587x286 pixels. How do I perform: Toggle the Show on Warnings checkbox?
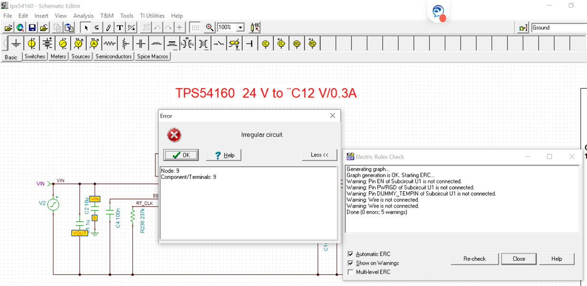click(x=351, y=263)
